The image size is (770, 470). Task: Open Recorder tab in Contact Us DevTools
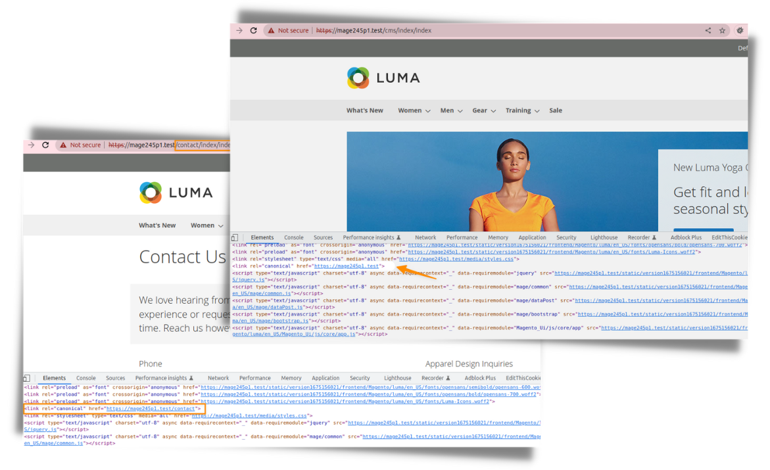[x=435, y=378]
